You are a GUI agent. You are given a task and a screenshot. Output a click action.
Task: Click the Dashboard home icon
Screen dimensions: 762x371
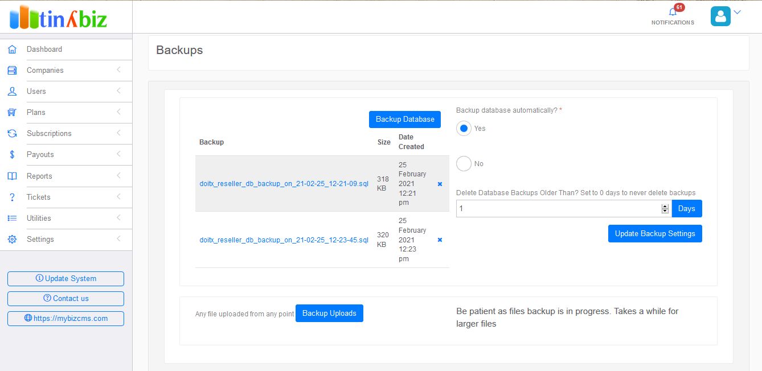[x=12, y=50]
